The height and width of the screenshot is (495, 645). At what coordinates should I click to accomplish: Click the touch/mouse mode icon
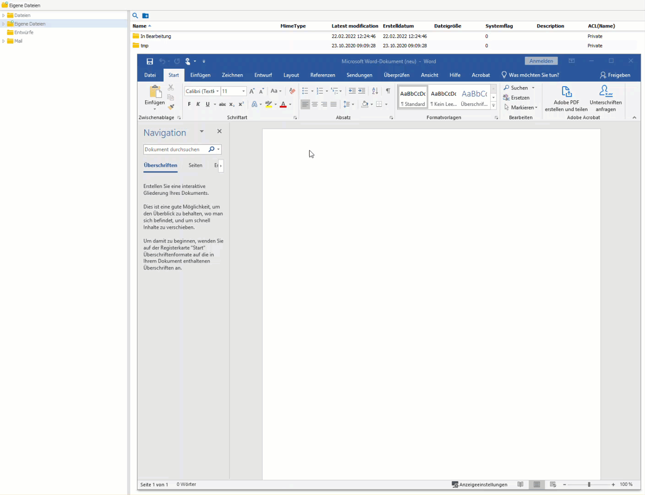coord(188,61)
